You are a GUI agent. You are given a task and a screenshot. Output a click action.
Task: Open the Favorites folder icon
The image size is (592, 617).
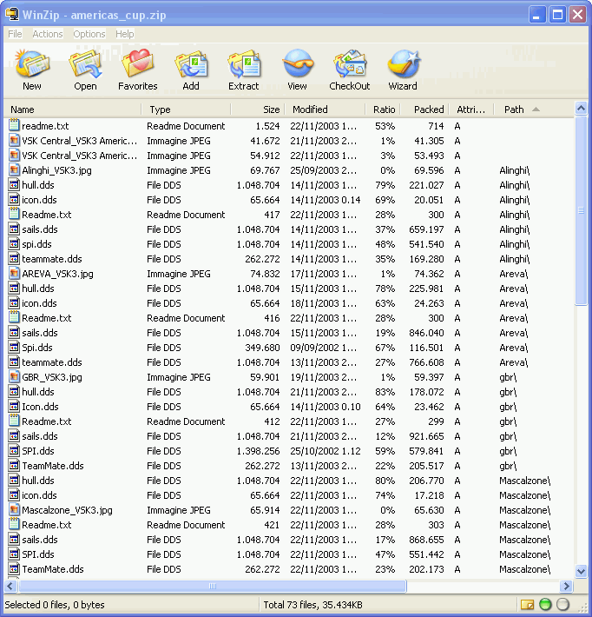[x=137, y=63]
